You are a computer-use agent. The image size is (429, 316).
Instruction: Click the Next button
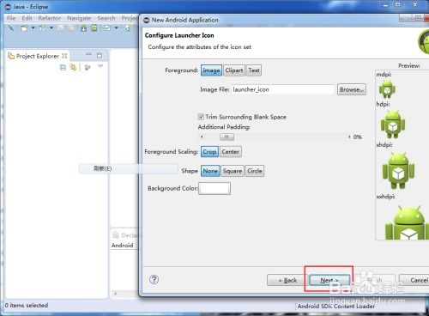coord(329,280)
